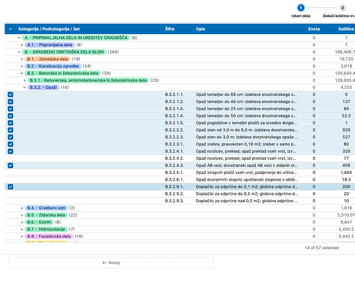Image resolution: width=355 pixels, height=285 pixels.
Task: Click quantity value 920
Action: coord(346,130)
